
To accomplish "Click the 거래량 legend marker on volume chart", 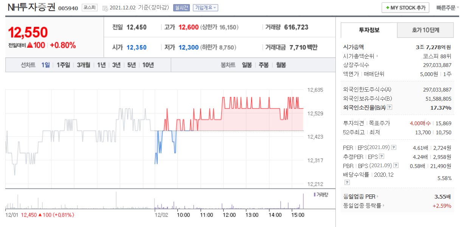I will click(x=314, y=194).
